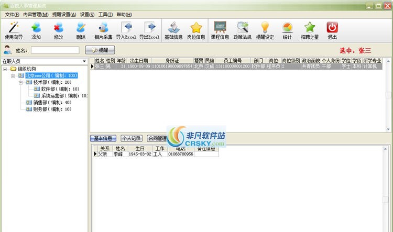Switch to the 合同管理 tab
This screenshot has height=232, width=393.
tap(157, 138)
